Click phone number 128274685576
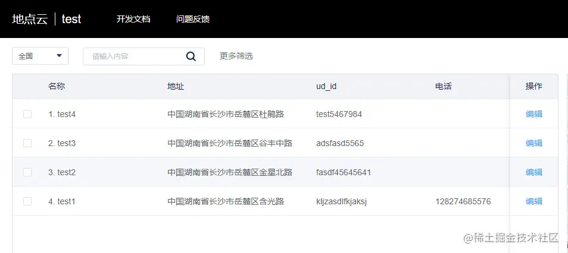 tap(463, 201)
